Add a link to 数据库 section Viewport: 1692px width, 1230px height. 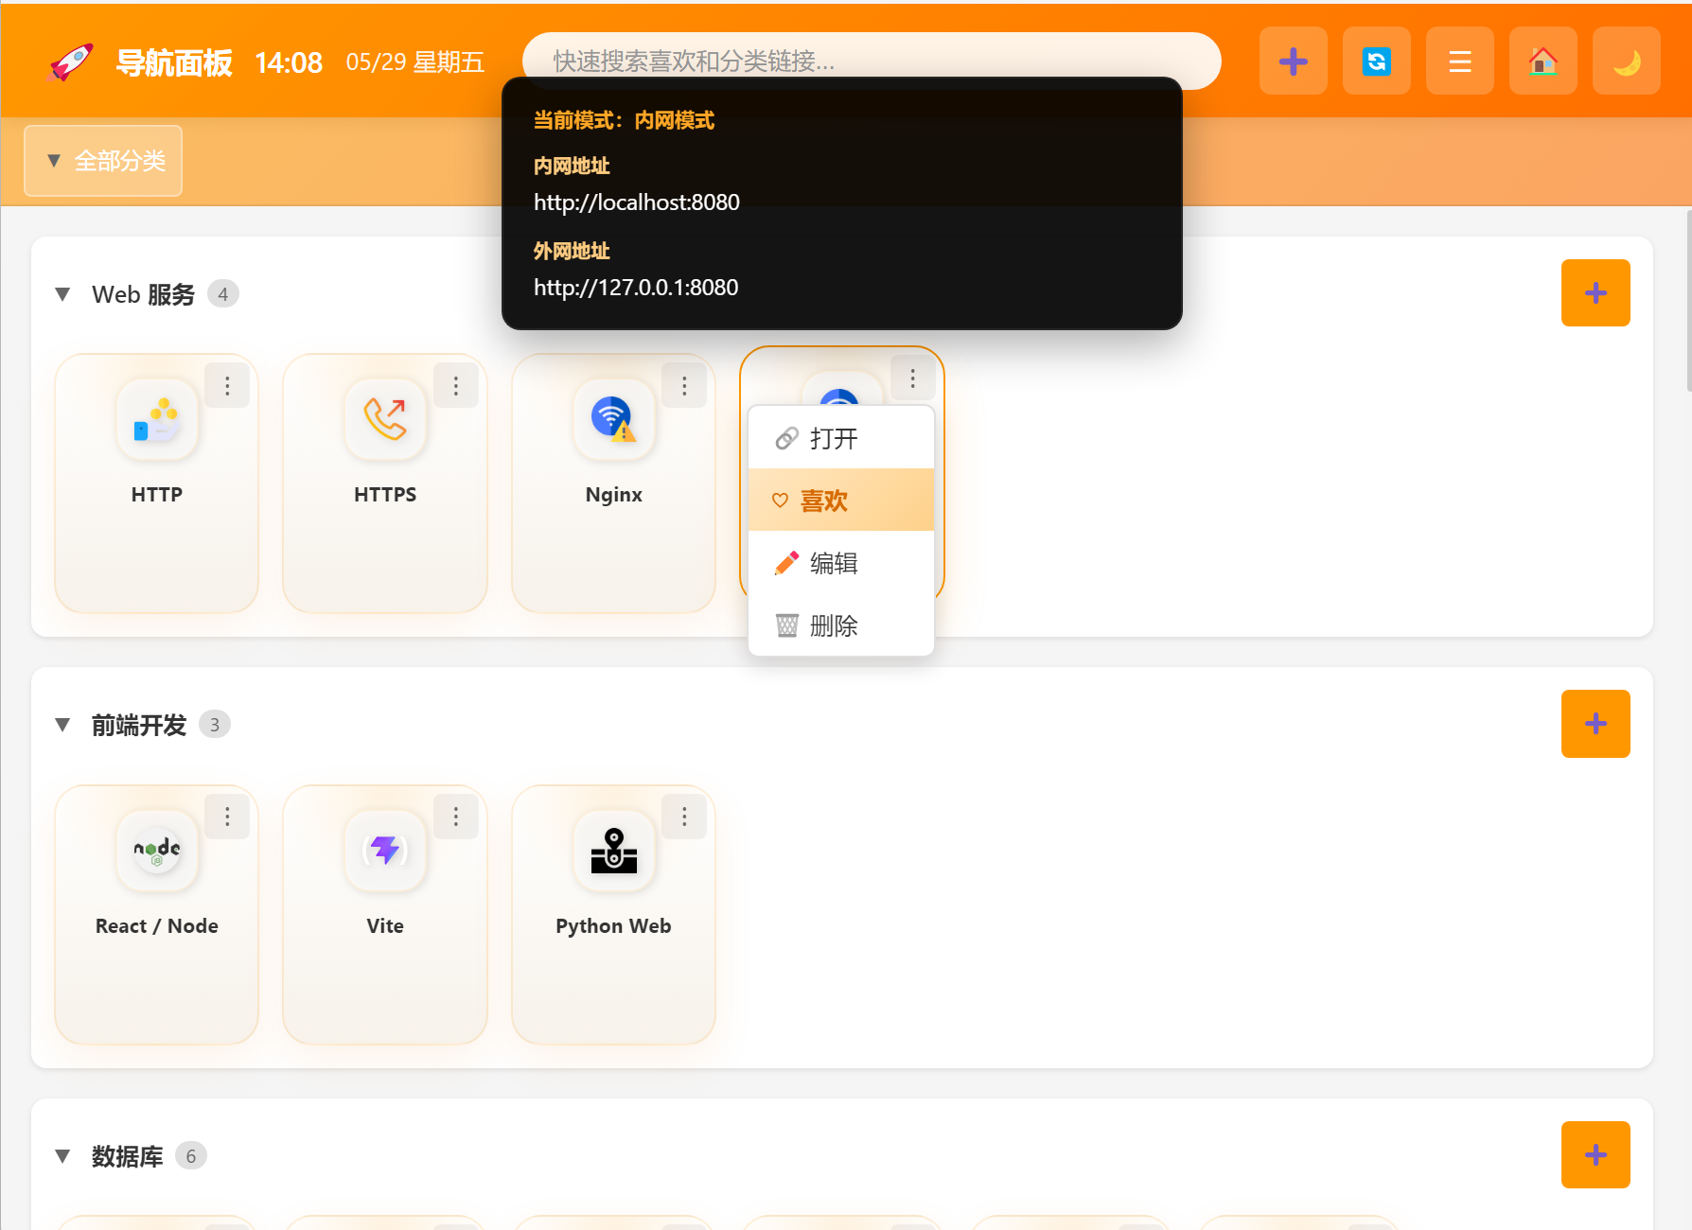tap(1595, 1154)
